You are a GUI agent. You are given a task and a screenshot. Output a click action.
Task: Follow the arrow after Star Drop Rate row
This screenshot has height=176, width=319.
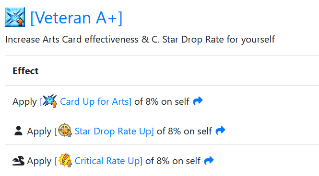pos(220,131)
